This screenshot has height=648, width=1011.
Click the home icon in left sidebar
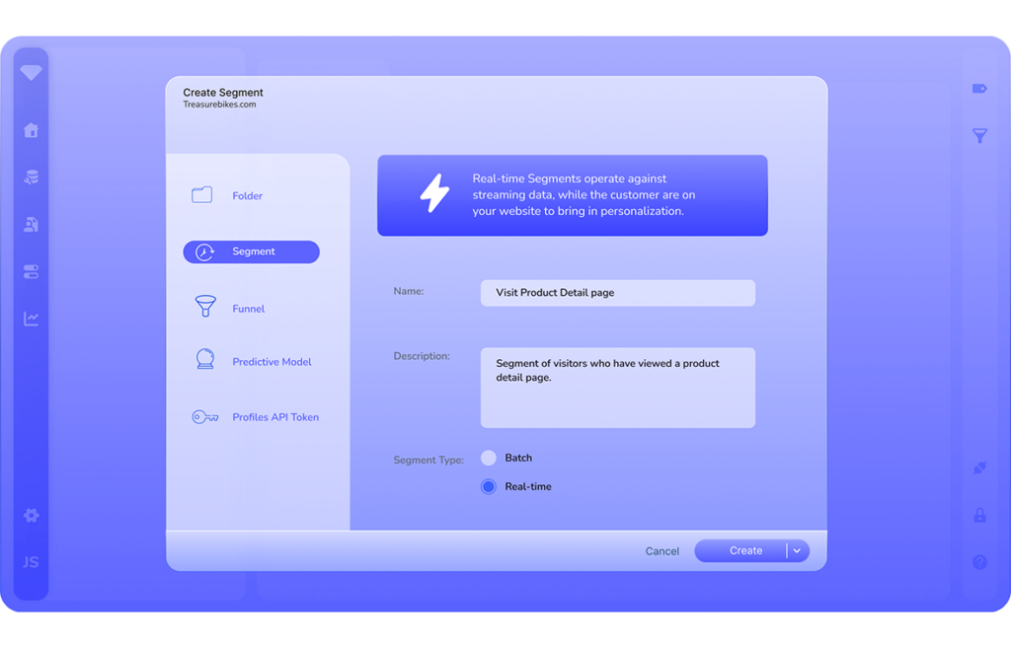point(31,130)
